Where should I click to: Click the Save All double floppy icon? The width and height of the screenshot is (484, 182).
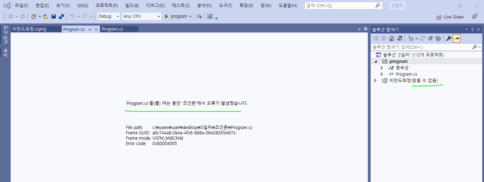[x=61, y=16]
